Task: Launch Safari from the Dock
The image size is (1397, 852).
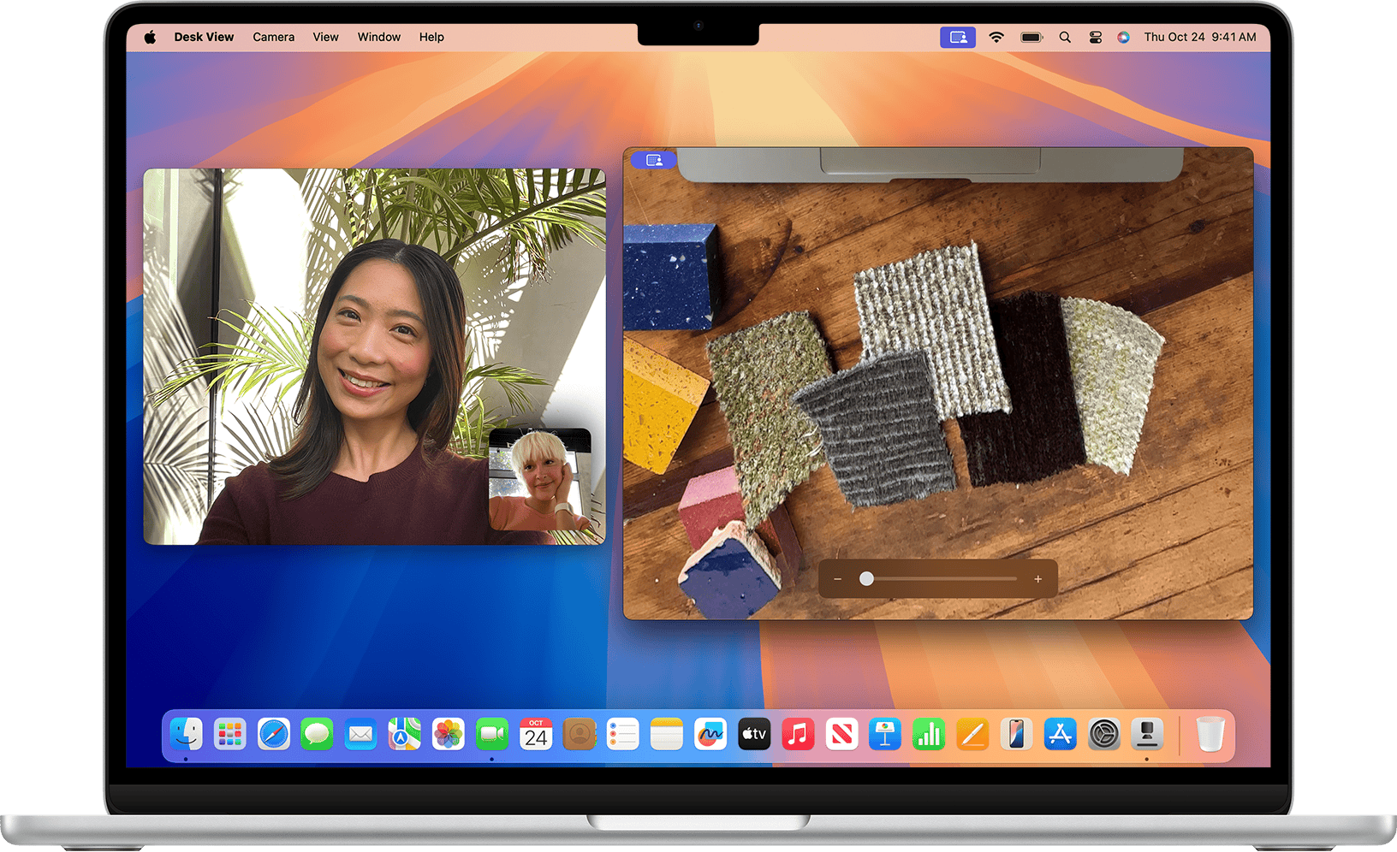Action: pyautogui.click(x=274, y=734)
